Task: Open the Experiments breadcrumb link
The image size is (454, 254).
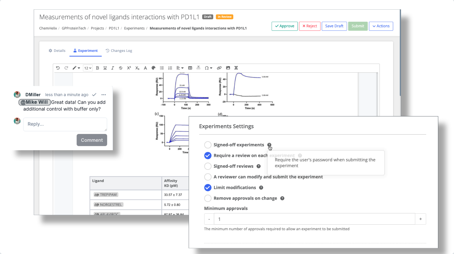Action: tap(134, 28)
